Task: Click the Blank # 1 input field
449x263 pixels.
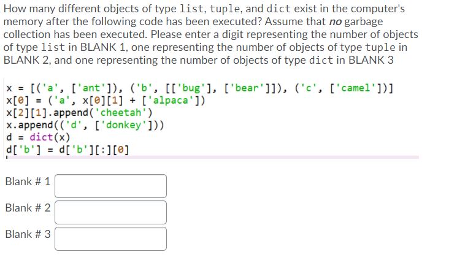Action: [110, 186]
